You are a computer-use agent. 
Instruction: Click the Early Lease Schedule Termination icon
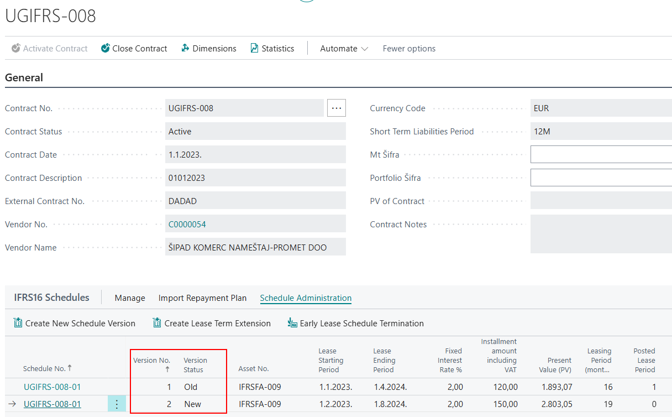pos(293,323)
